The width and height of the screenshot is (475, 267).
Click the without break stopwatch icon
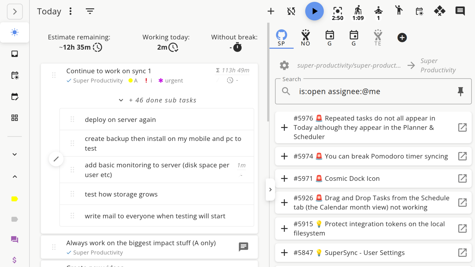tap(237, 47)
